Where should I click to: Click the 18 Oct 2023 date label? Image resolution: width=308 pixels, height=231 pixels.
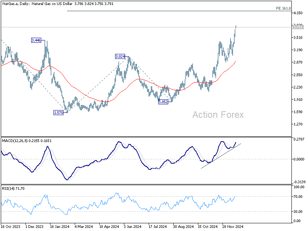pos(10,226)
